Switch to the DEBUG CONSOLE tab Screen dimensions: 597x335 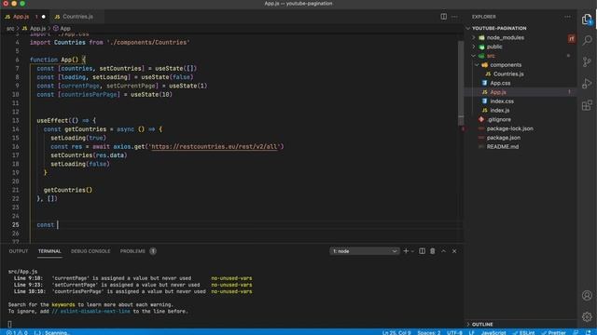[x=90, y=251]
